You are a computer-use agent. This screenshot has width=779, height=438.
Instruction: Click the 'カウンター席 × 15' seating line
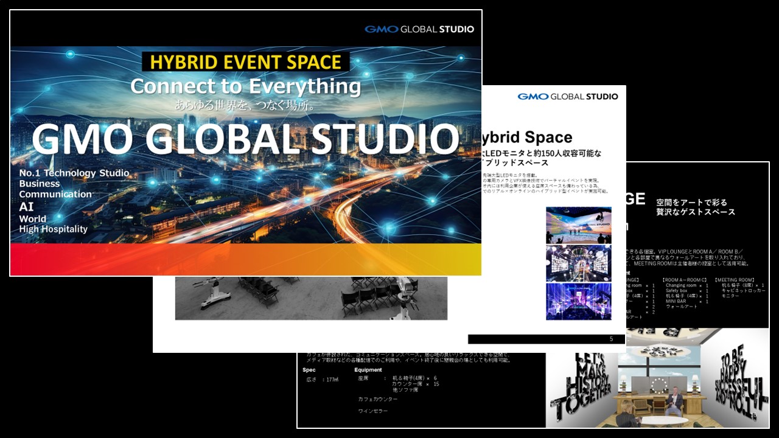[x=416, y=384]
